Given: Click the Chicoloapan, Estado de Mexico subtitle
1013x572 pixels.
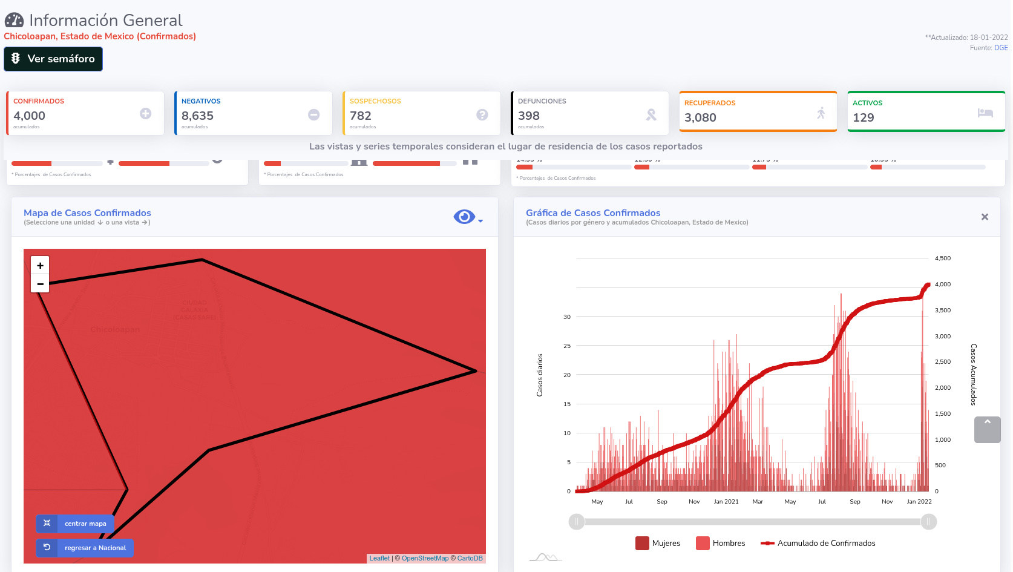Looking at the screenshot, I should [100, 36].
